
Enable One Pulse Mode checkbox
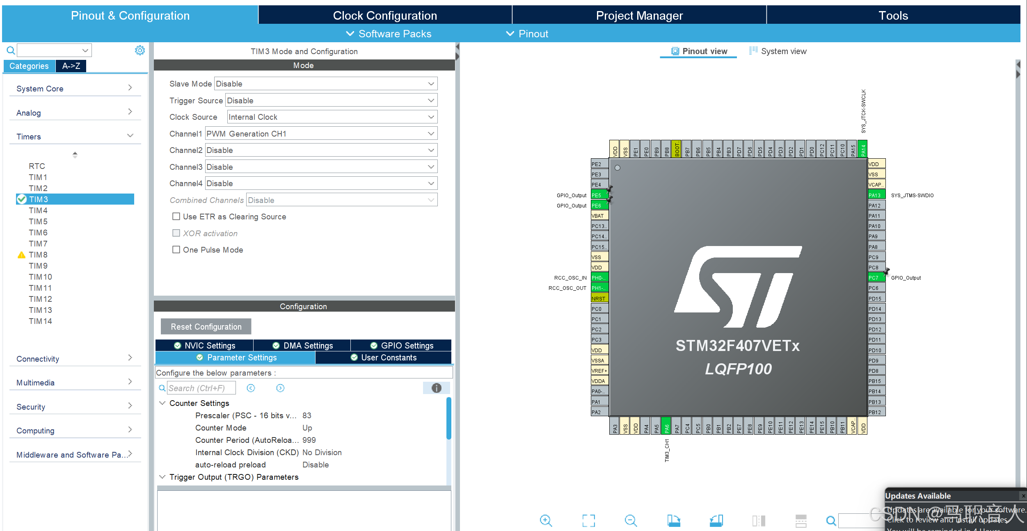click(x=176, y=249)
